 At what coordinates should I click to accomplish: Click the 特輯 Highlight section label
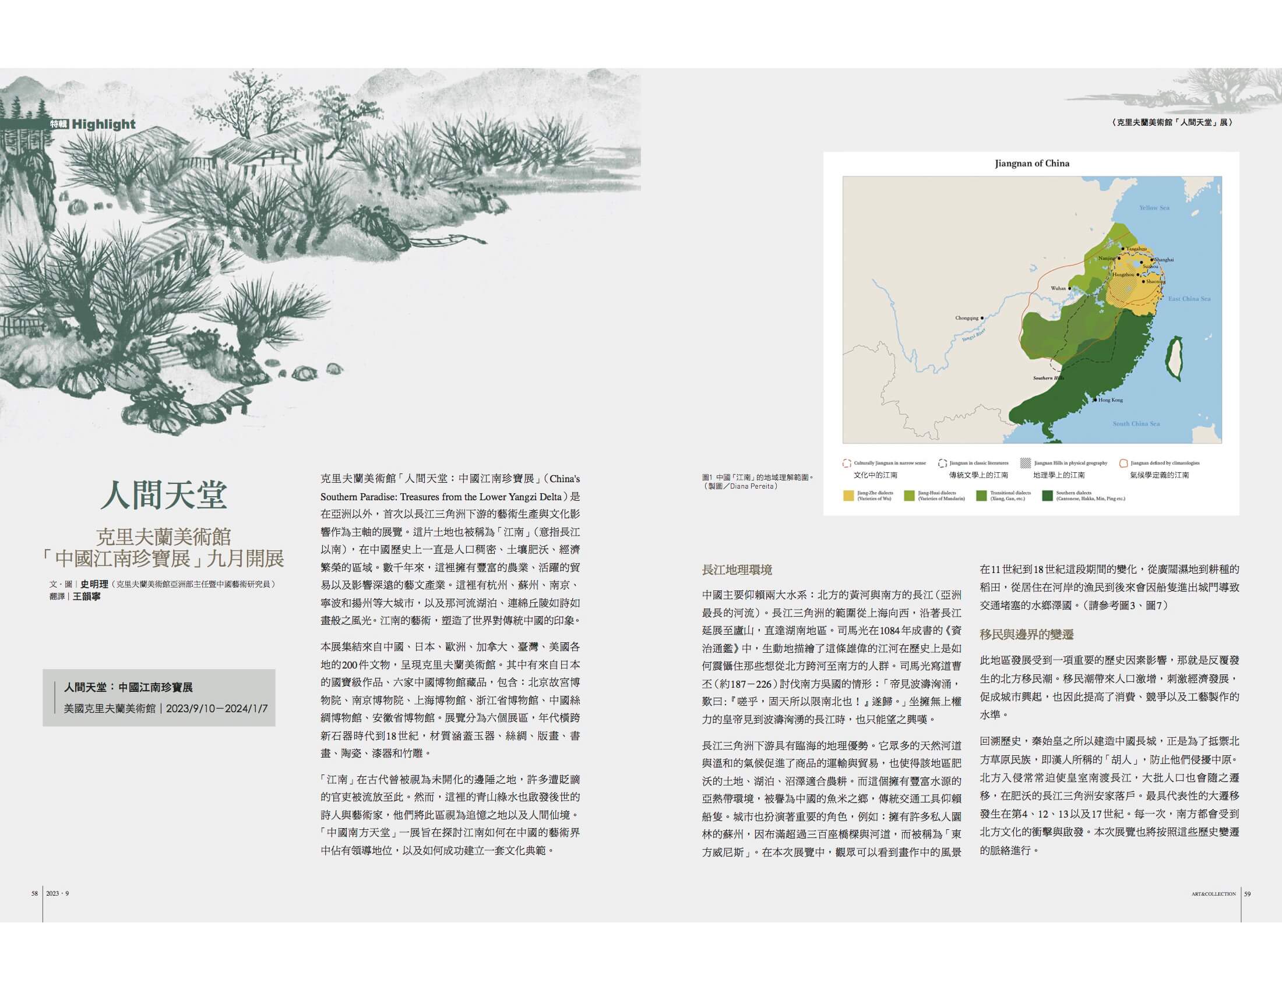coord(92,125)
